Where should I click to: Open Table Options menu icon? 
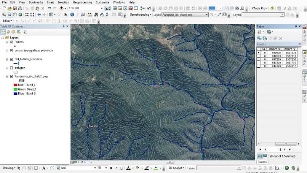click(x=261, y=32)
